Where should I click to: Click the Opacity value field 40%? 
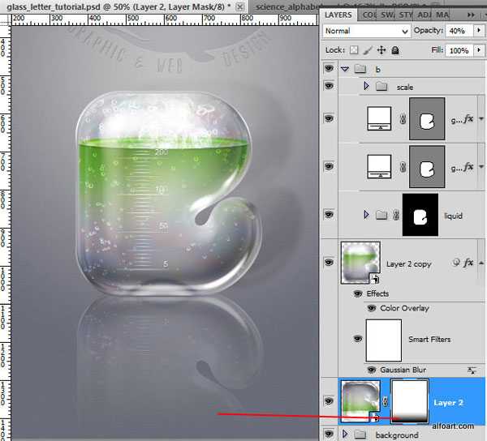tap(459, 31)
